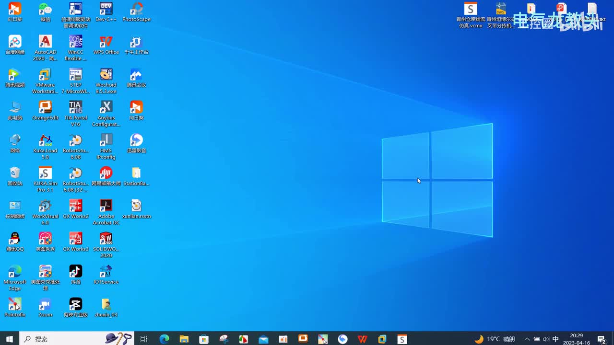This screenshot has height=345, width=614.
Task: Open the 19°C 晴朗 weather widget
Action: (495, 339)
